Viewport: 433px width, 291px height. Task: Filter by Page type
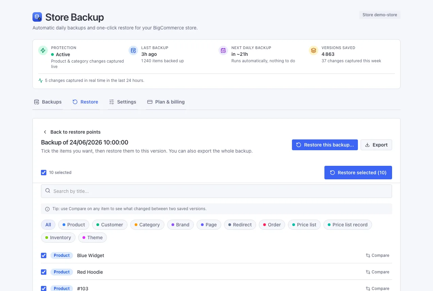coord(209,225)
